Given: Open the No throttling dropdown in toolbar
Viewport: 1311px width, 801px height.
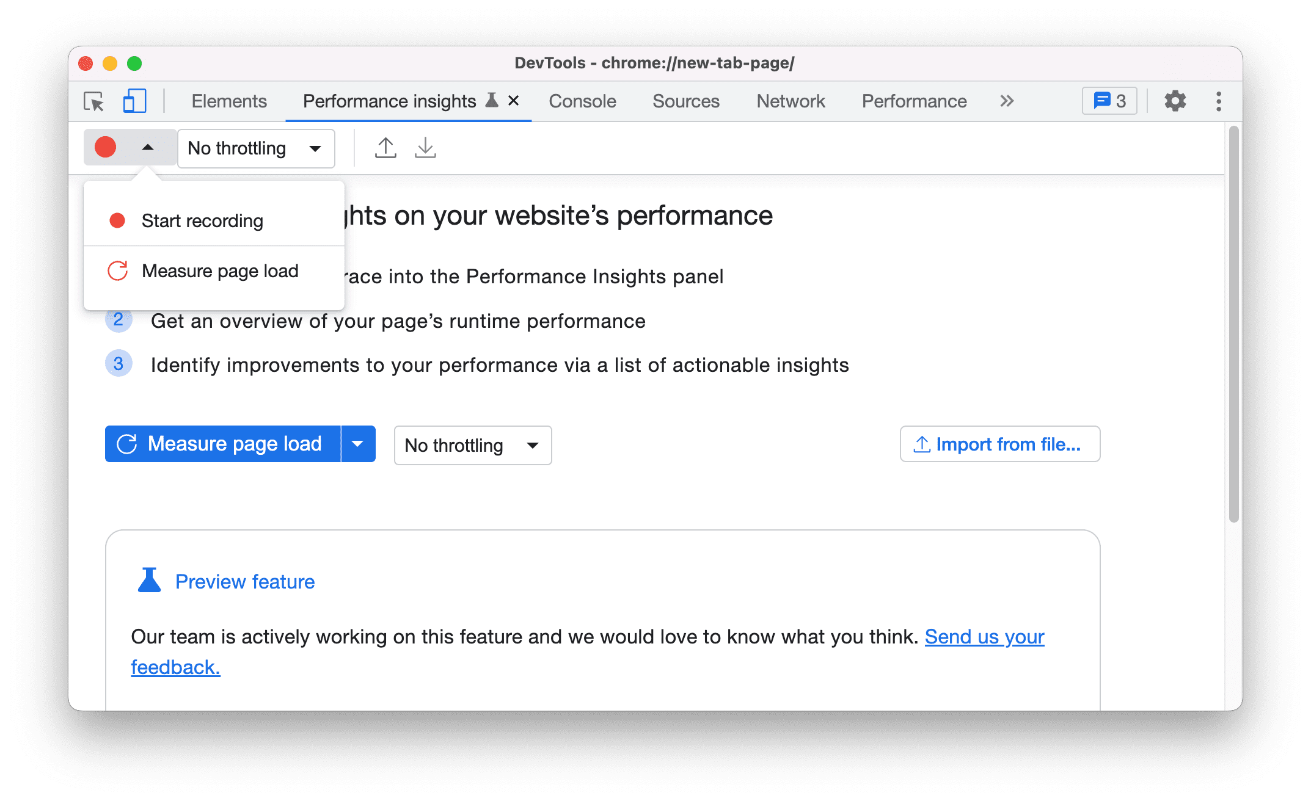Looking at the screenshot, I should (253, 148).
